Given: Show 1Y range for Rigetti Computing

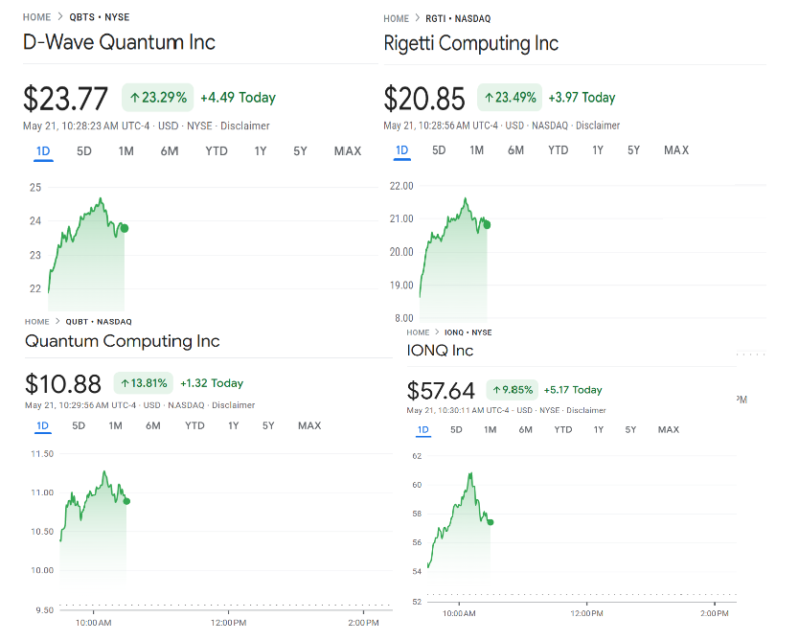Looking at the screenshot, I should [x=598, y=150].
